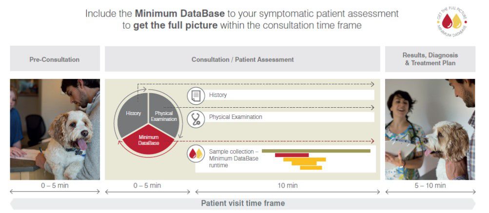This screenshot has height=213, width=489.
Task: Click the Physical Examination label bar
Action: pos(290,117)
